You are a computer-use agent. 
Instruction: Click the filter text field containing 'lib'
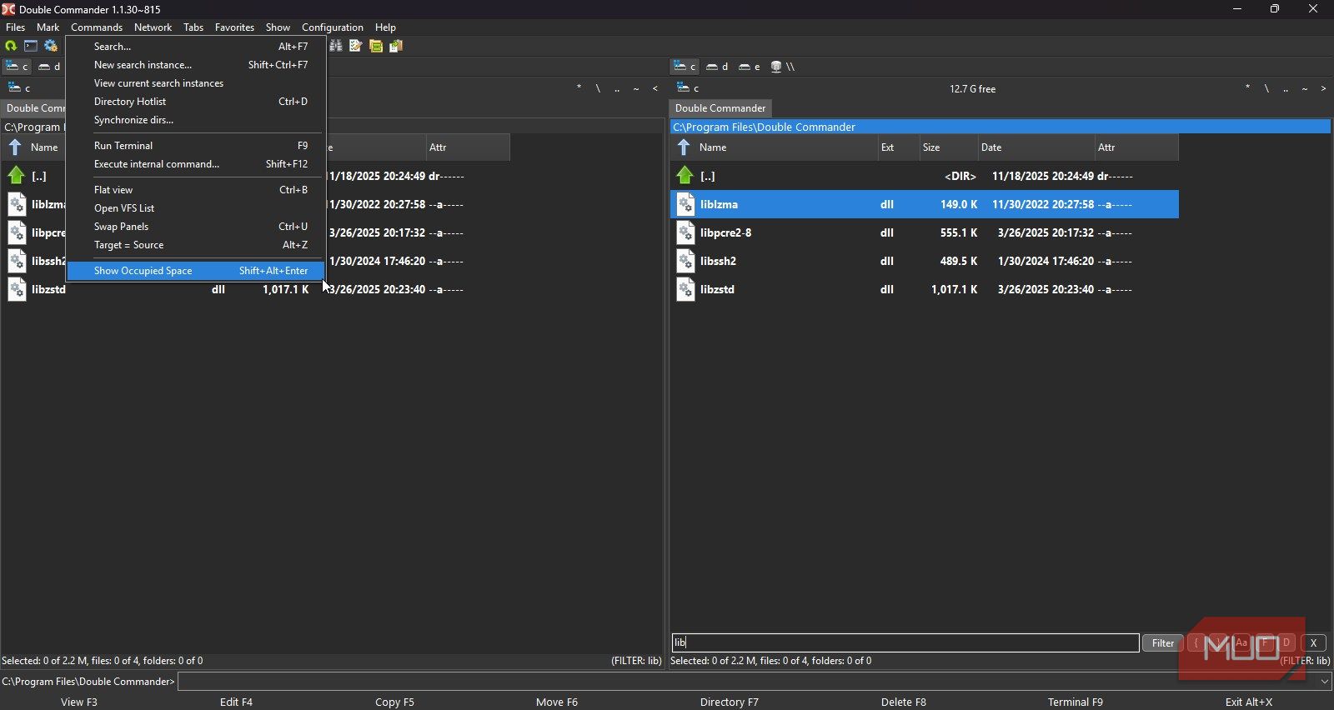905,642
